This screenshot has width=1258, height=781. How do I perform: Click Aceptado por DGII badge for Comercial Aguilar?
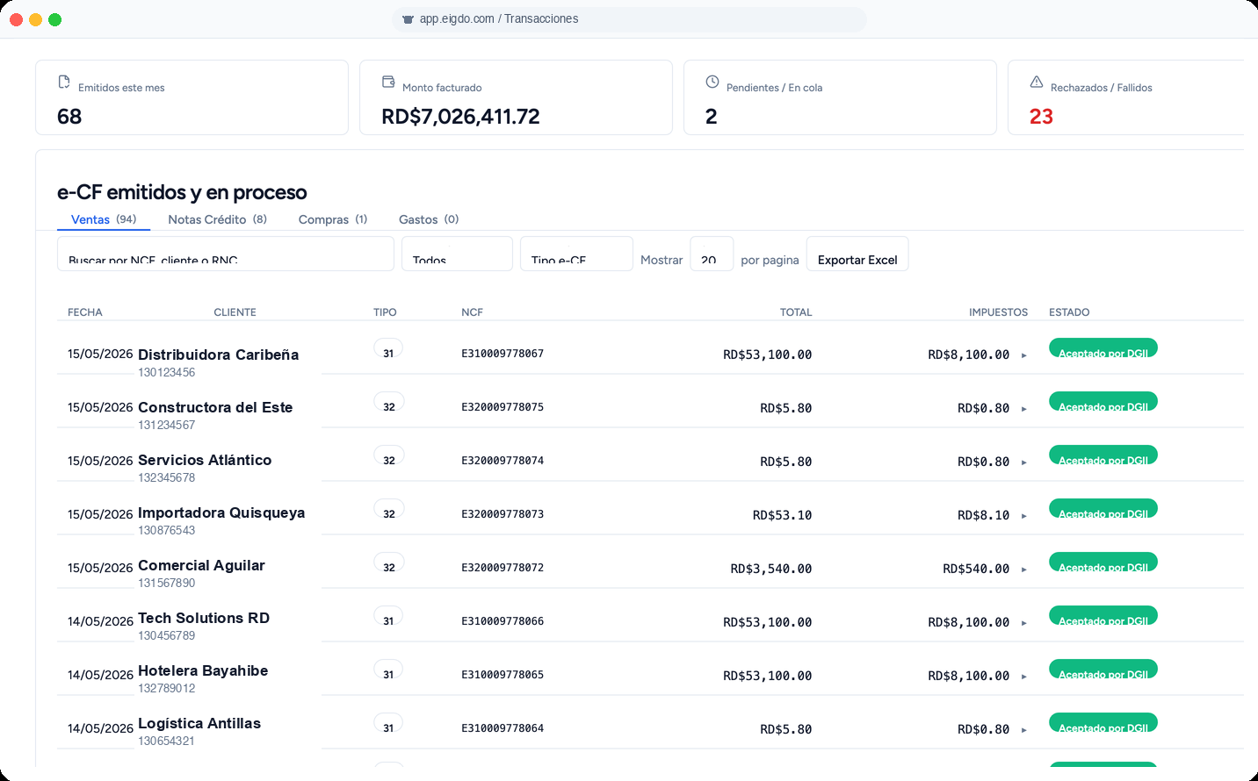point(1103,562)
